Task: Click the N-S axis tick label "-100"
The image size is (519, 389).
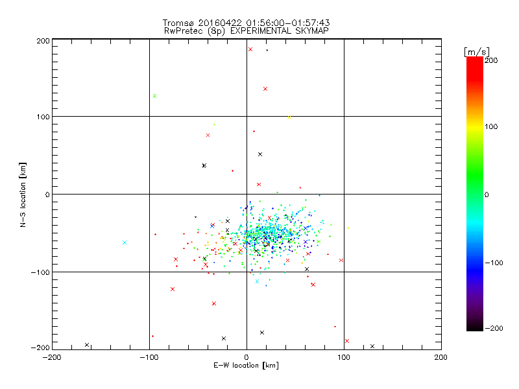Action: [40, 272]
